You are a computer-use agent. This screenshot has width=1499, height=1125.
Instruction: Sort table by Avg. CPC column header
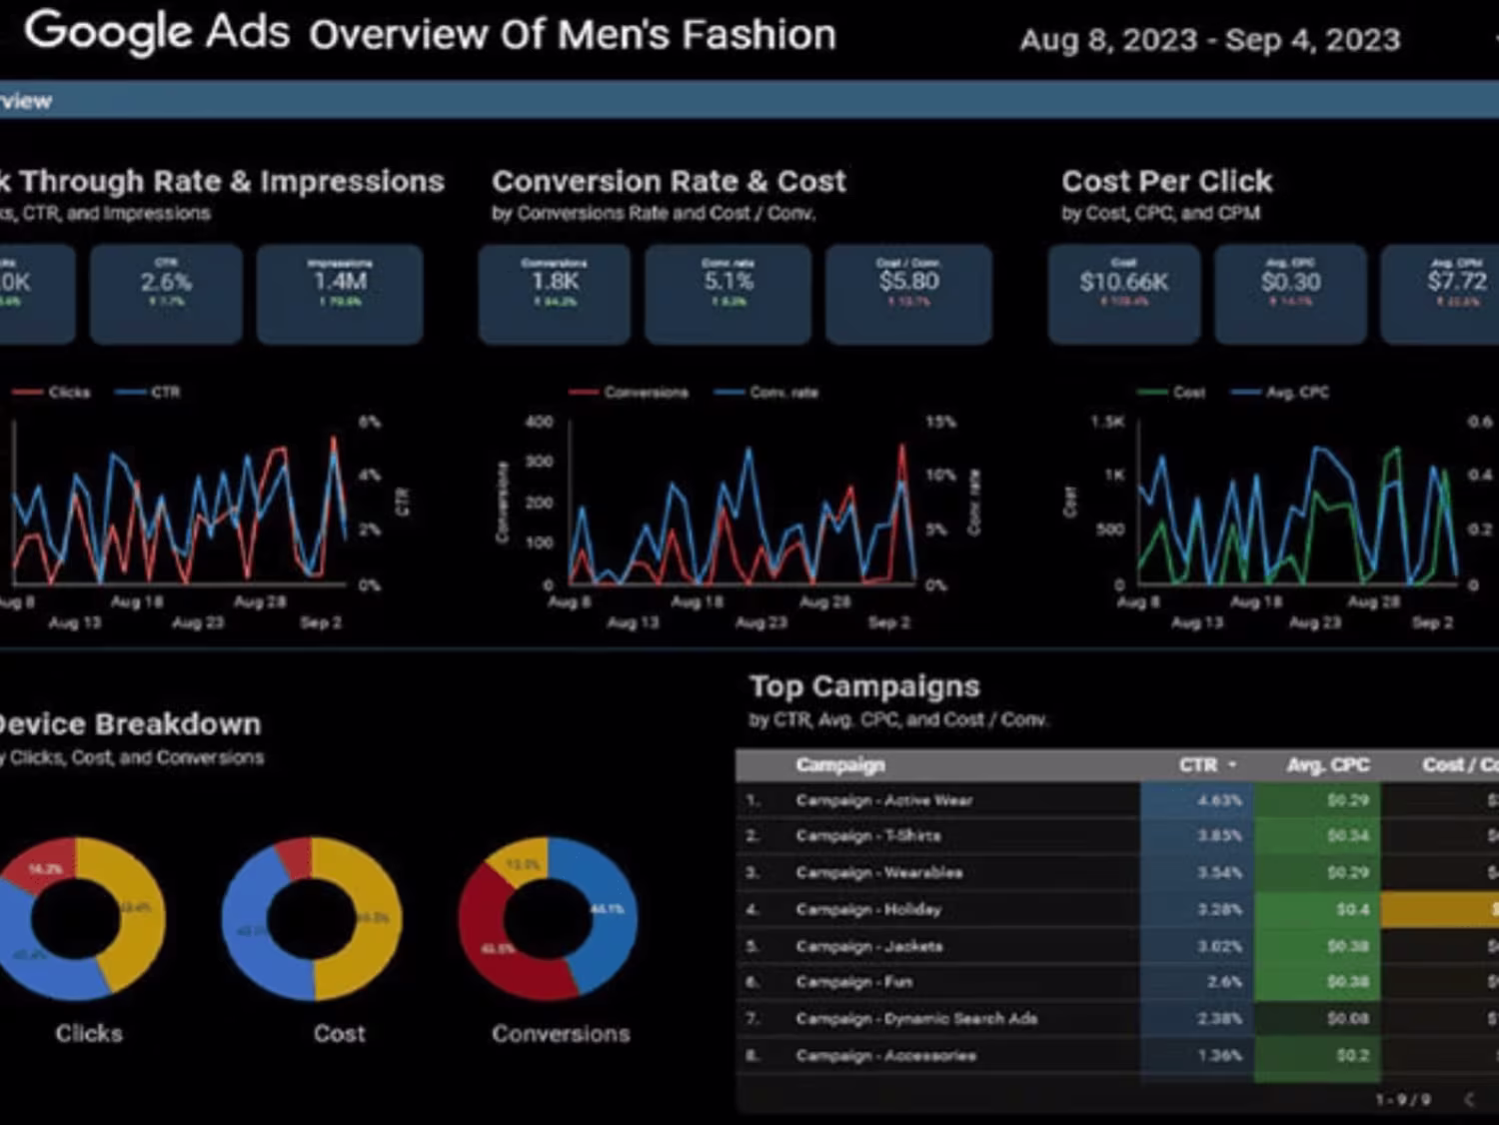1327,764
